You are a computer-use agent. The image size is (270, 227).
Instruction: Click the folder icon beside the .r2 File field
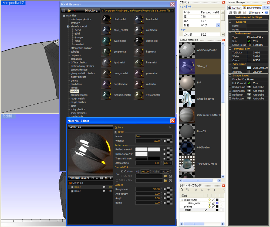pyautogui.click(x=166, y=176)
